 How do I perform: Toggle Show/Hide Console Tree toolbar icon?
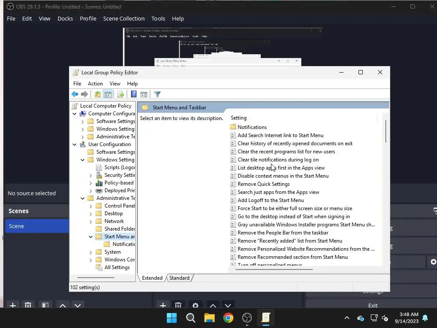(x=108, y=94)
